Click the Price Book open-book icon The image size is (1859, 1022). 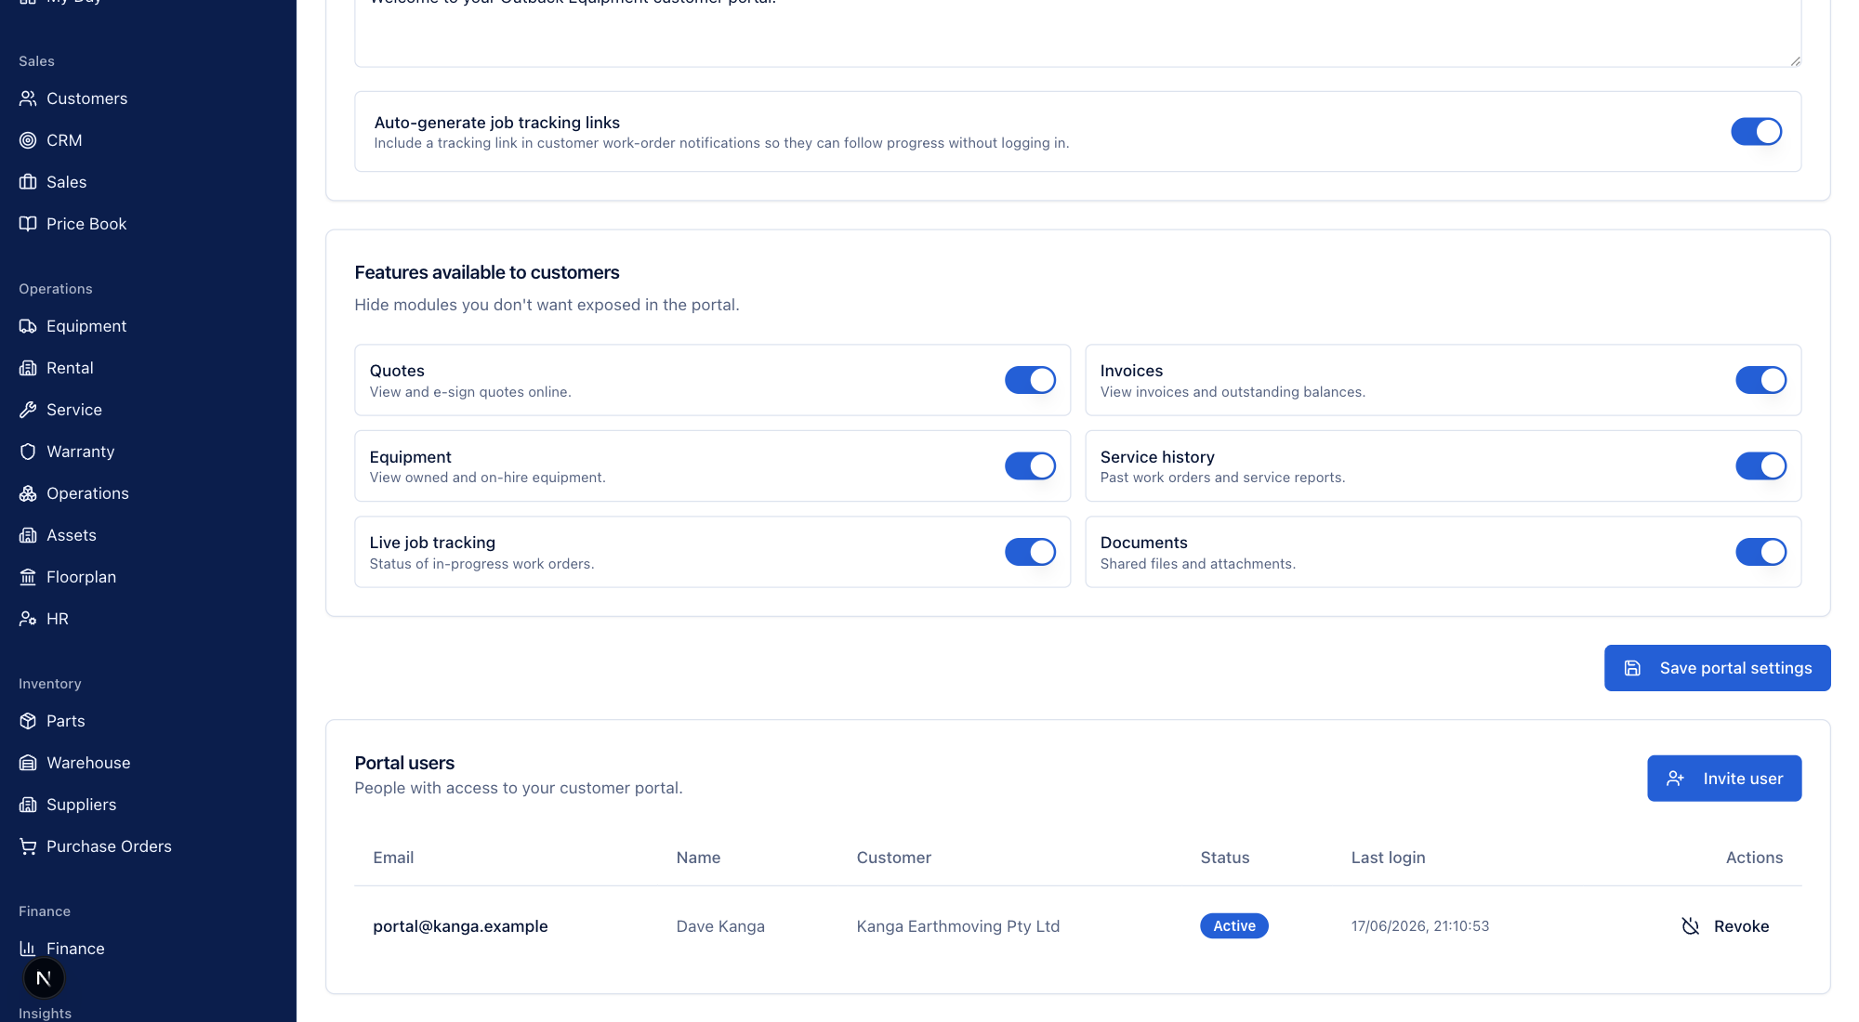28,224
